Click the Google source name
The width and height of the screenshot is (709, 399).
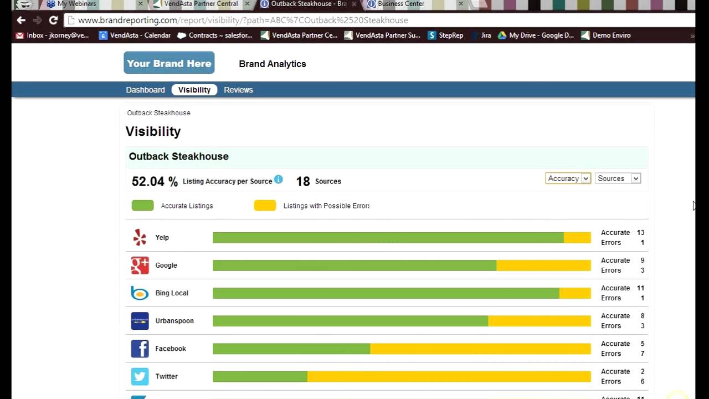point(166,265)
